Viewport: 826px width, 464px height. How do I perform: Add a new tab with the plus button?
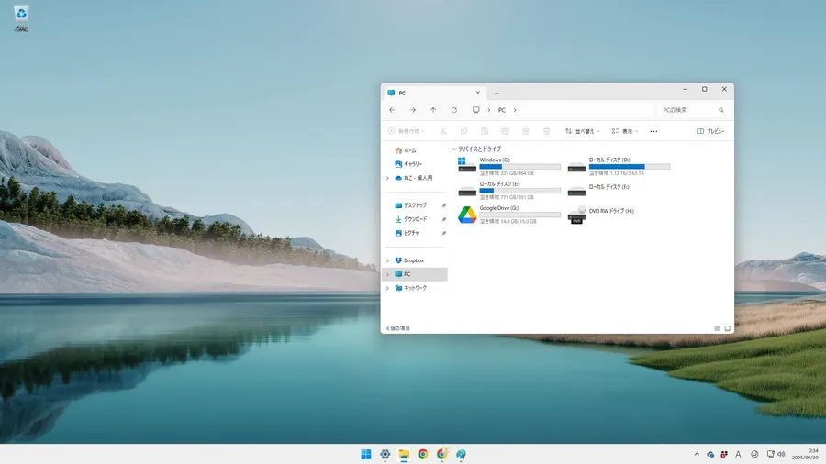[x=497, y=93]
